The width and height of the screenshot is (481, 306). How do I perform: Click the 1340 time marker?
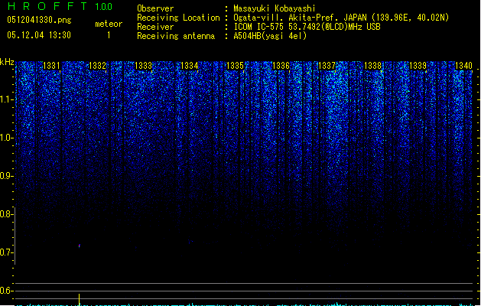[464, 66]
